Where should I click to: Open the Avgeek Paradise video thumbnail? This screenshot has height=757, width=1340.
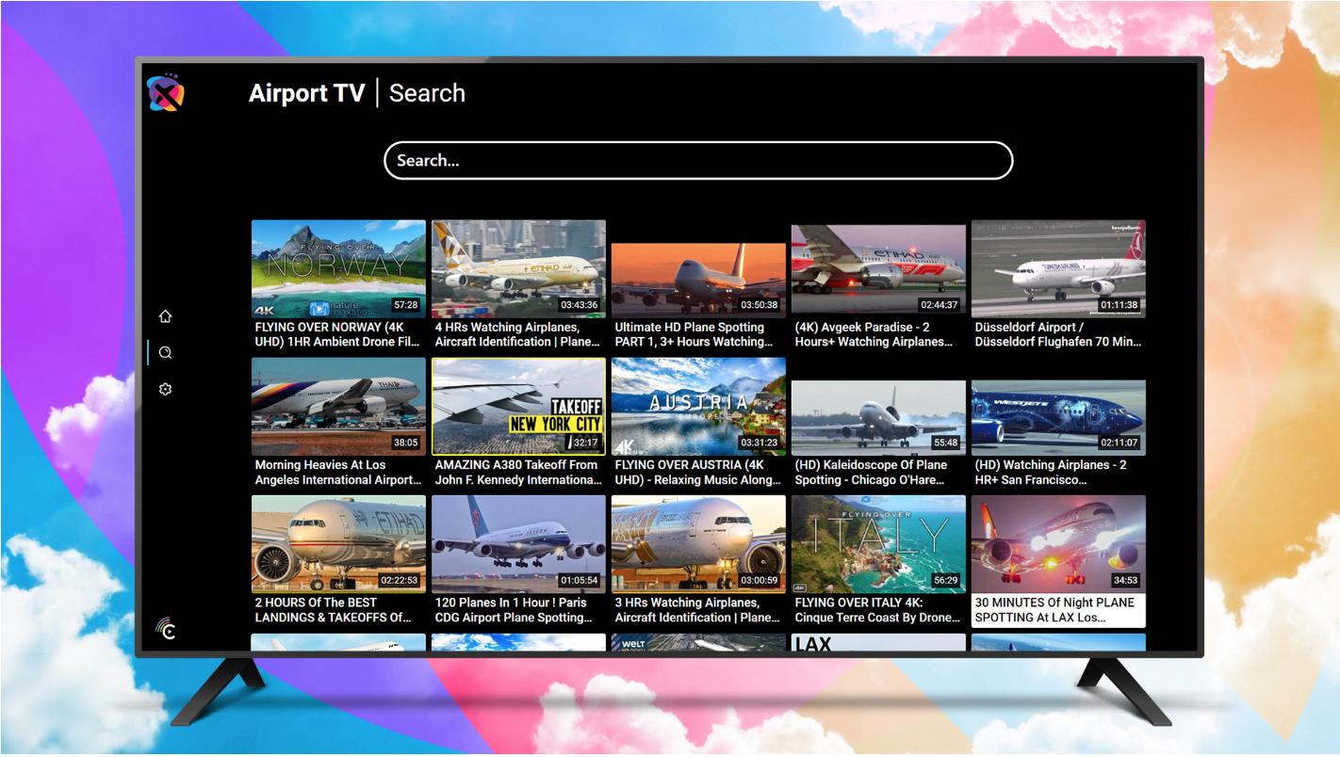click(x=878, y=270)
